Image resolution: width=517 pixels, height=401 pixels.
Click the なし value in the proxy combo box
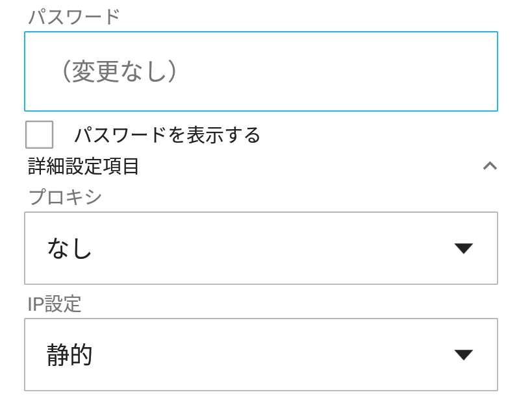point(69,248)
